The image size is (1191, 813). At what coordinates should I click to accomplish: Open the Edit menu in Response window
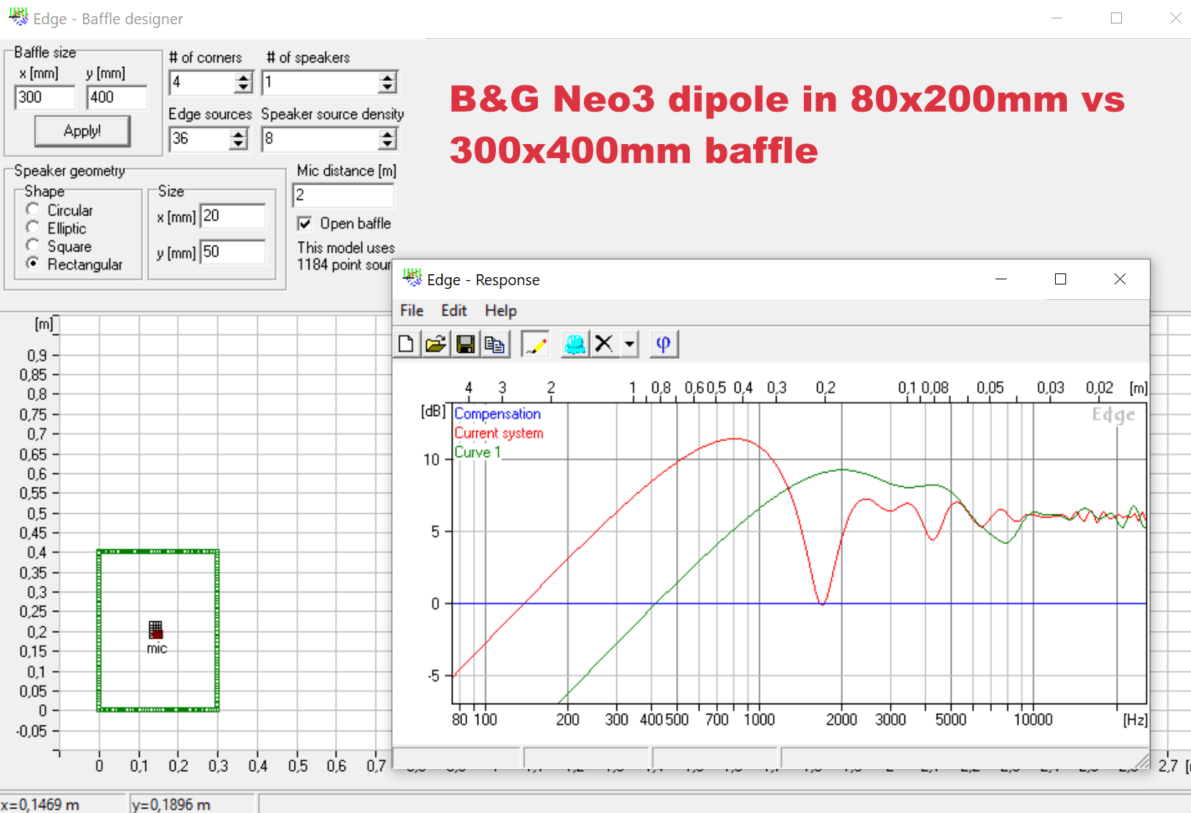click(x=453, y=311)
